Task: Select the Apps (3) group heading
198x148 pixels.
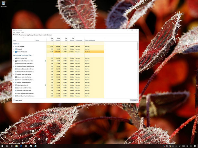Action: click(16, 43)
